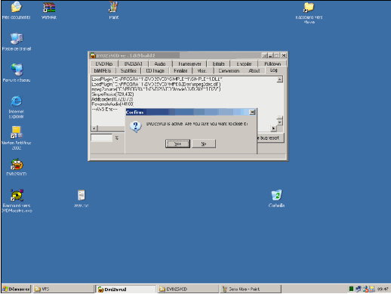Screen dimensions: 391x294
Task: Launch WinRAR from the desktop
Action: [x=49, y=8]
